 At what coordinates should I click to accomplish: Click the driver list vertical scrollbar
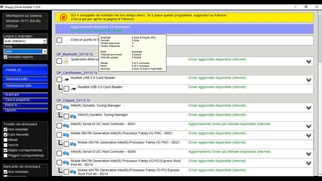pos(320,39)
